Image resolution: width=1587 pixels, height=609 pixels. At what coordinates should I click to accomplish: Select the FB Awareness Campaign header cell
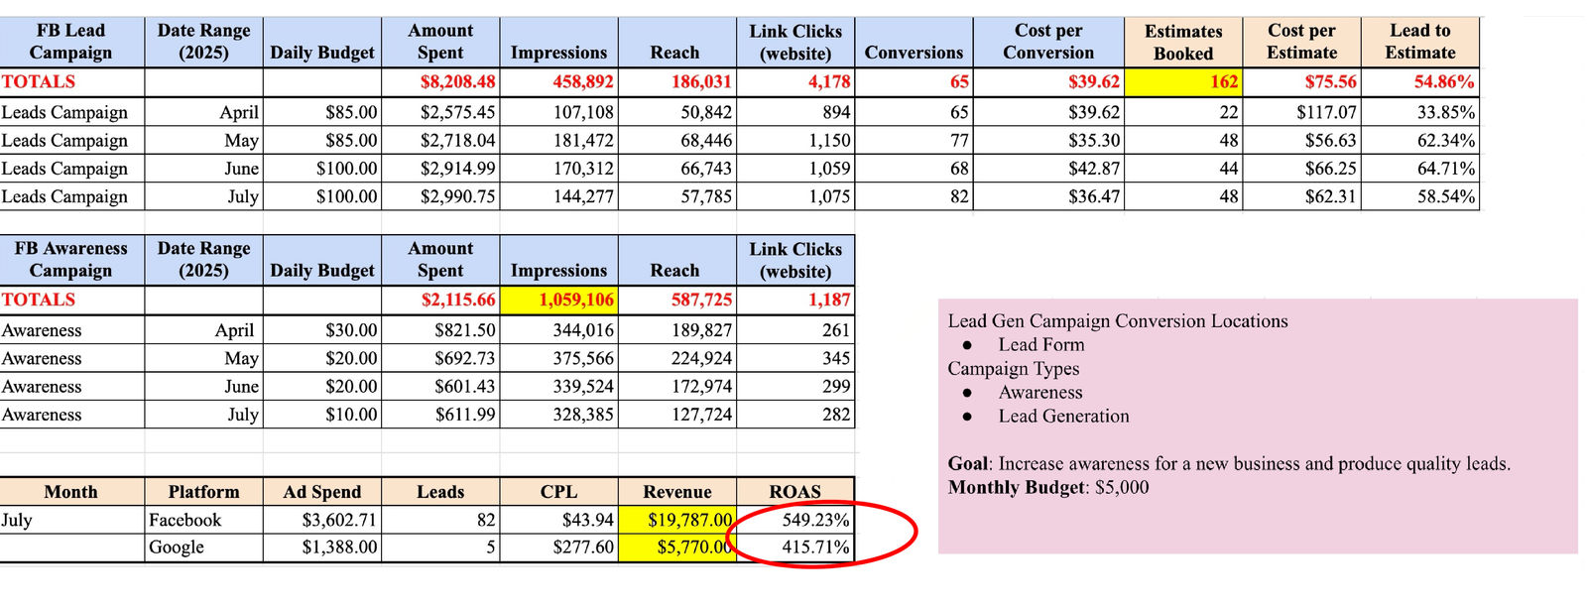tap(71, 259)
